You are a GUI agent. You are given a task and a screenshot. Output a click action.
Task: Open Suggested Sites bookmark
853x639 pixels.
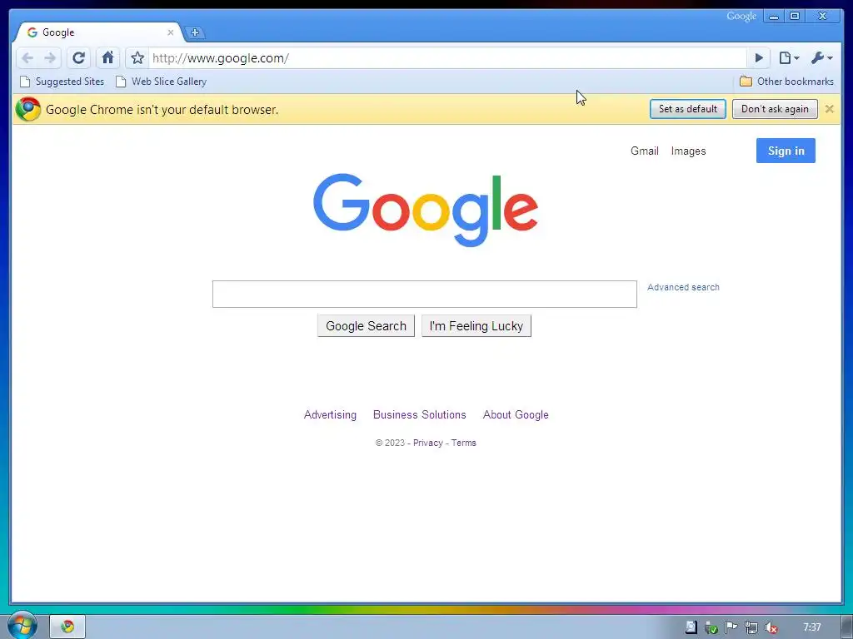pyautogui.click(x=62, y=82)
